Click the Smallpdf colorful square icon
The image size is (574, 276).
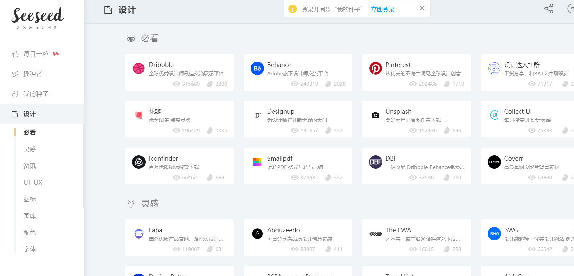(x=257, y=162)
